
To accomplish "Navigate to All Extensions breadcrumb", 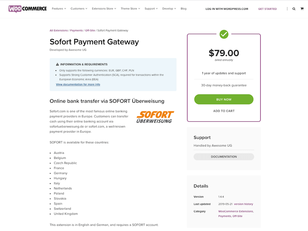I will point(59,30).
